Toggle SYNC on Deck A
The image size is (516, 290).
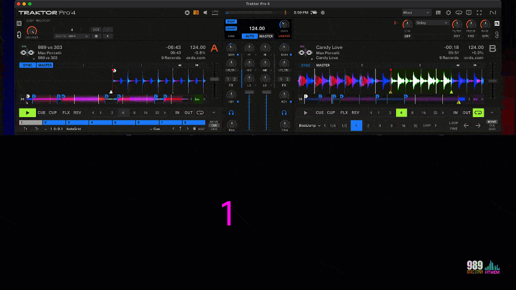pyautogui.click(x=27, y=65)
